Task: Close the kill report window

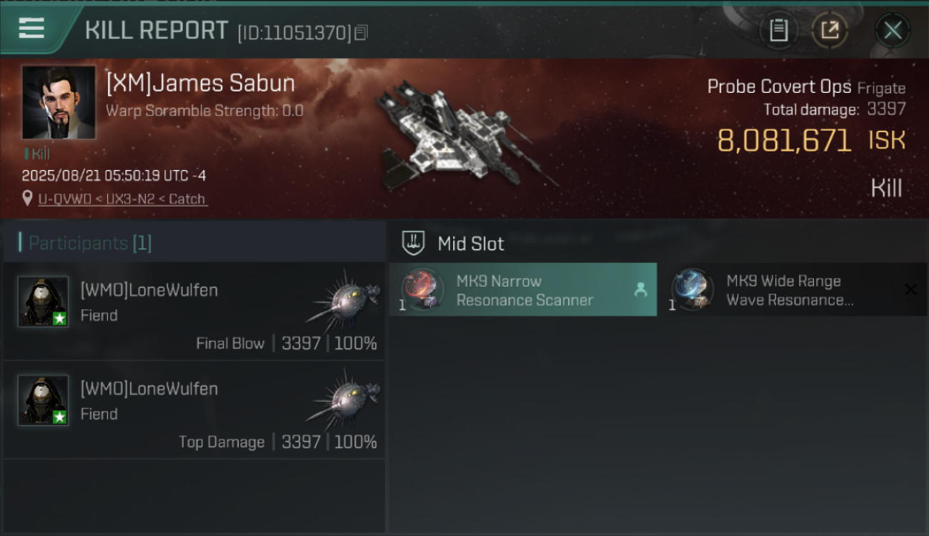Action: click(x=893, y=31)
